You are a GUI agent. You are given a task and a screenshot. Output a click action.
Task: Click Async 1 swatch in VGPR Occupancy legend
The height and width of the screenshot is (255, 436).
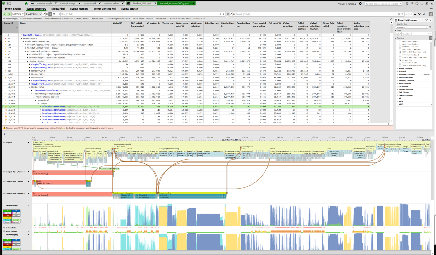16,249
